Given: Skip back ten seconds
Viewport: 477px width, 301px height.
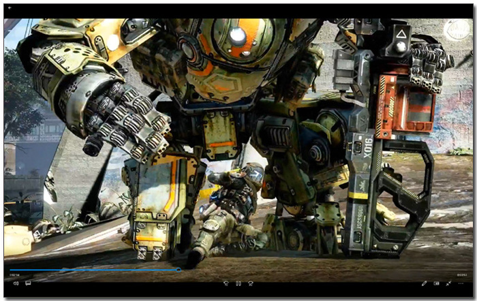Looking at the screenshot, I should point(226,283).
